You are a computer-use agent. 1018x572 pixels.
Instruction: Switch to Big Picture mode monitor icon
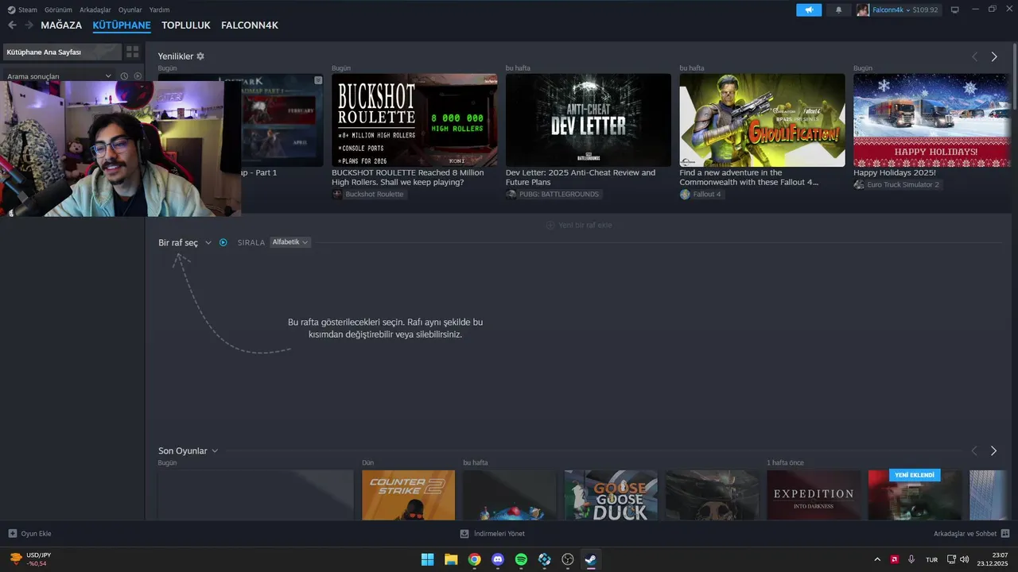[954, 10]
